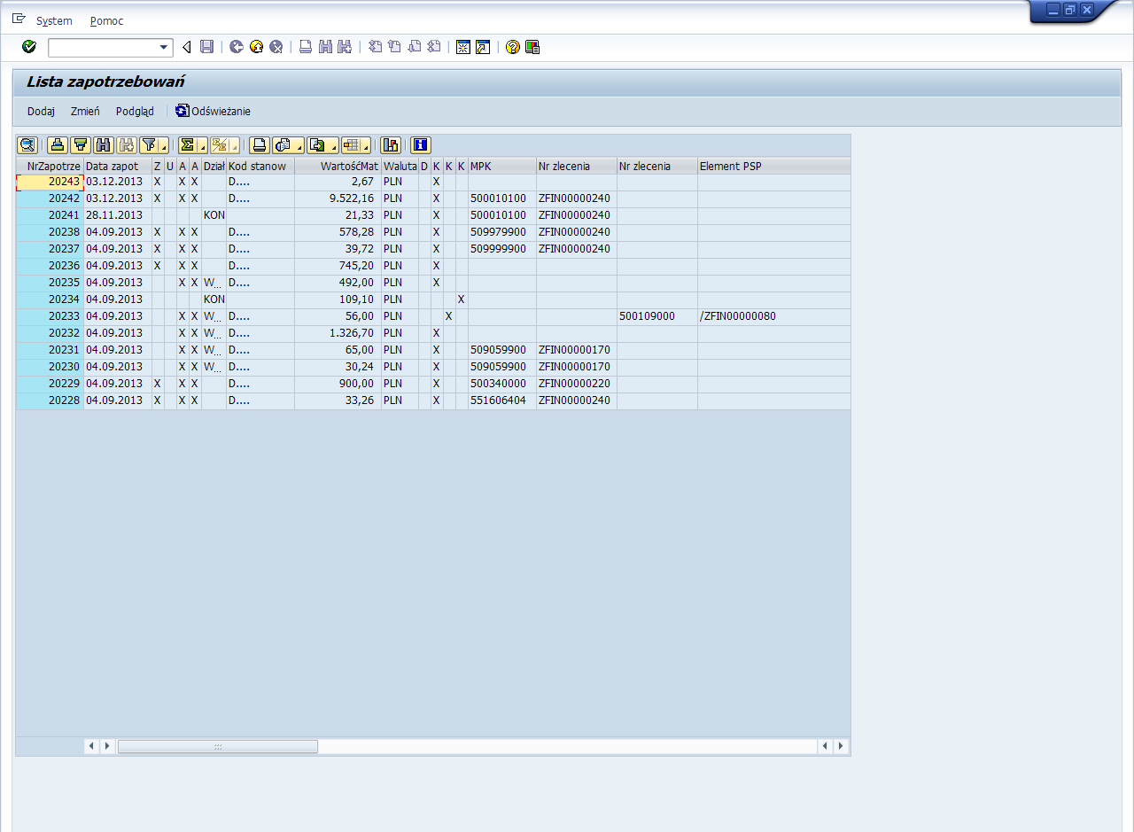
Task: Select requisition number 20233
Action: pos(50,316)
